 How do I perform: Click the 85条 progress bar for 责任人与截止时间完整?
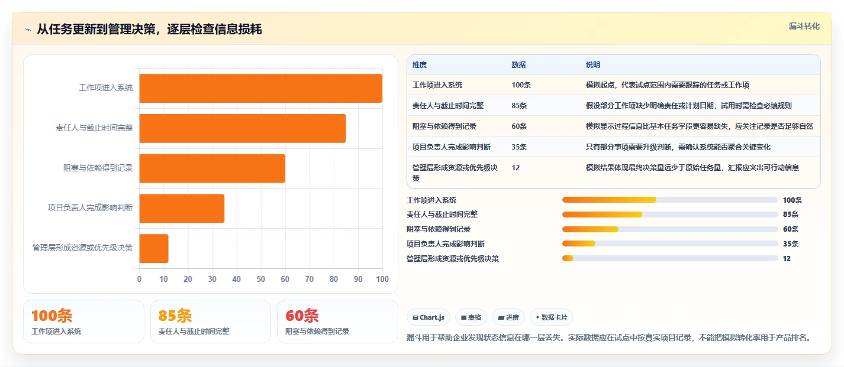pos(670,215)
